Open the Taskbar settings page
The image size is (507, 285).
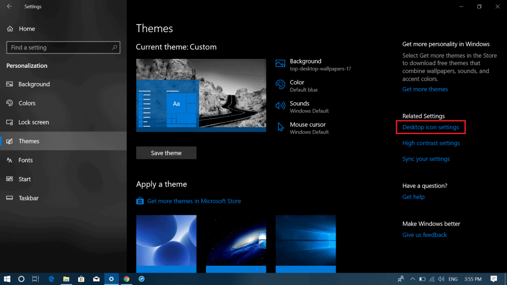[x=63, y=198]
